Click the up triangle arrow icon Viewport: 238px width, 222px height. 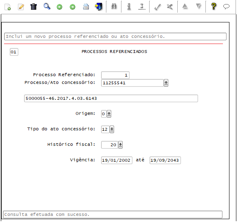pyautogui.click(x=185, y=6)
